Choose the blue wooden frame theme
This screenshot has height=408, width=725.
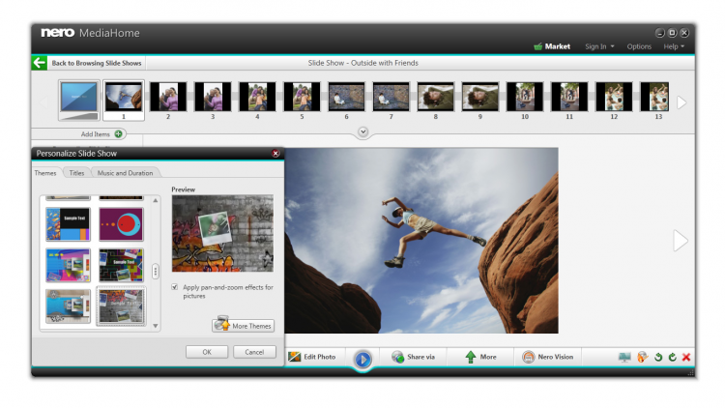click(68, 306)
